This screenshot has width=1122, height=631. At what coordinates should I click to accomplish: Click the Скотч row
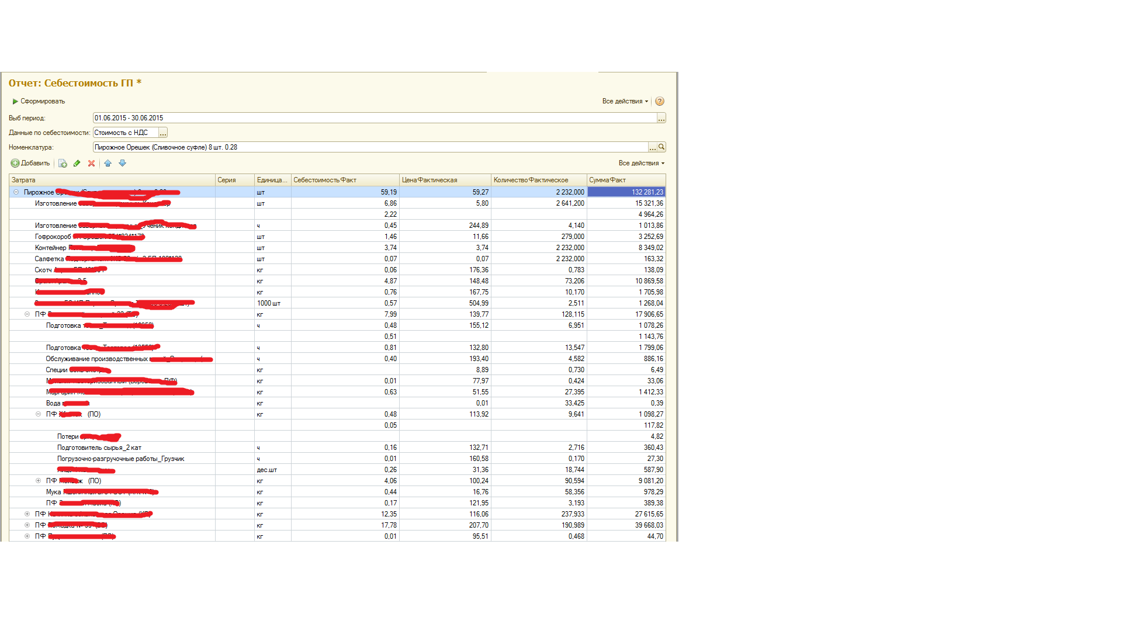click(337, 270)
